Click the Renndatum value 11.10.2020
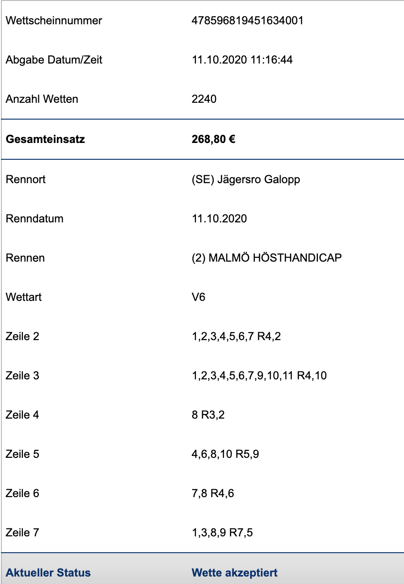The image size is (404, 584). coord(219,219)
